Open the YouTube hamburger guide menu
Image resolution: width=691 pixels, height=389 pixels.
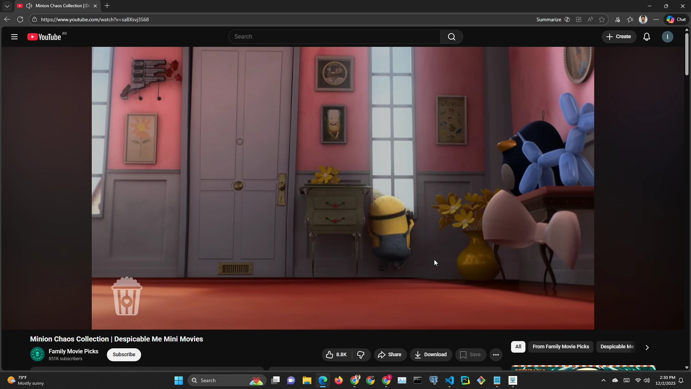pos(14,37)
